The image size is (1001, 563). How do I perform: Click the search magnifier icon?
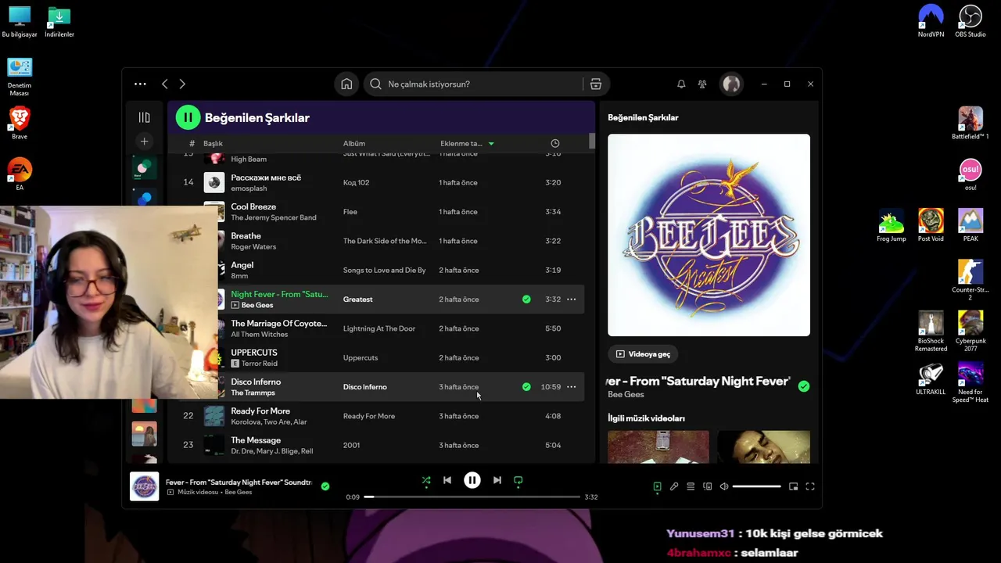click(376, 84)
